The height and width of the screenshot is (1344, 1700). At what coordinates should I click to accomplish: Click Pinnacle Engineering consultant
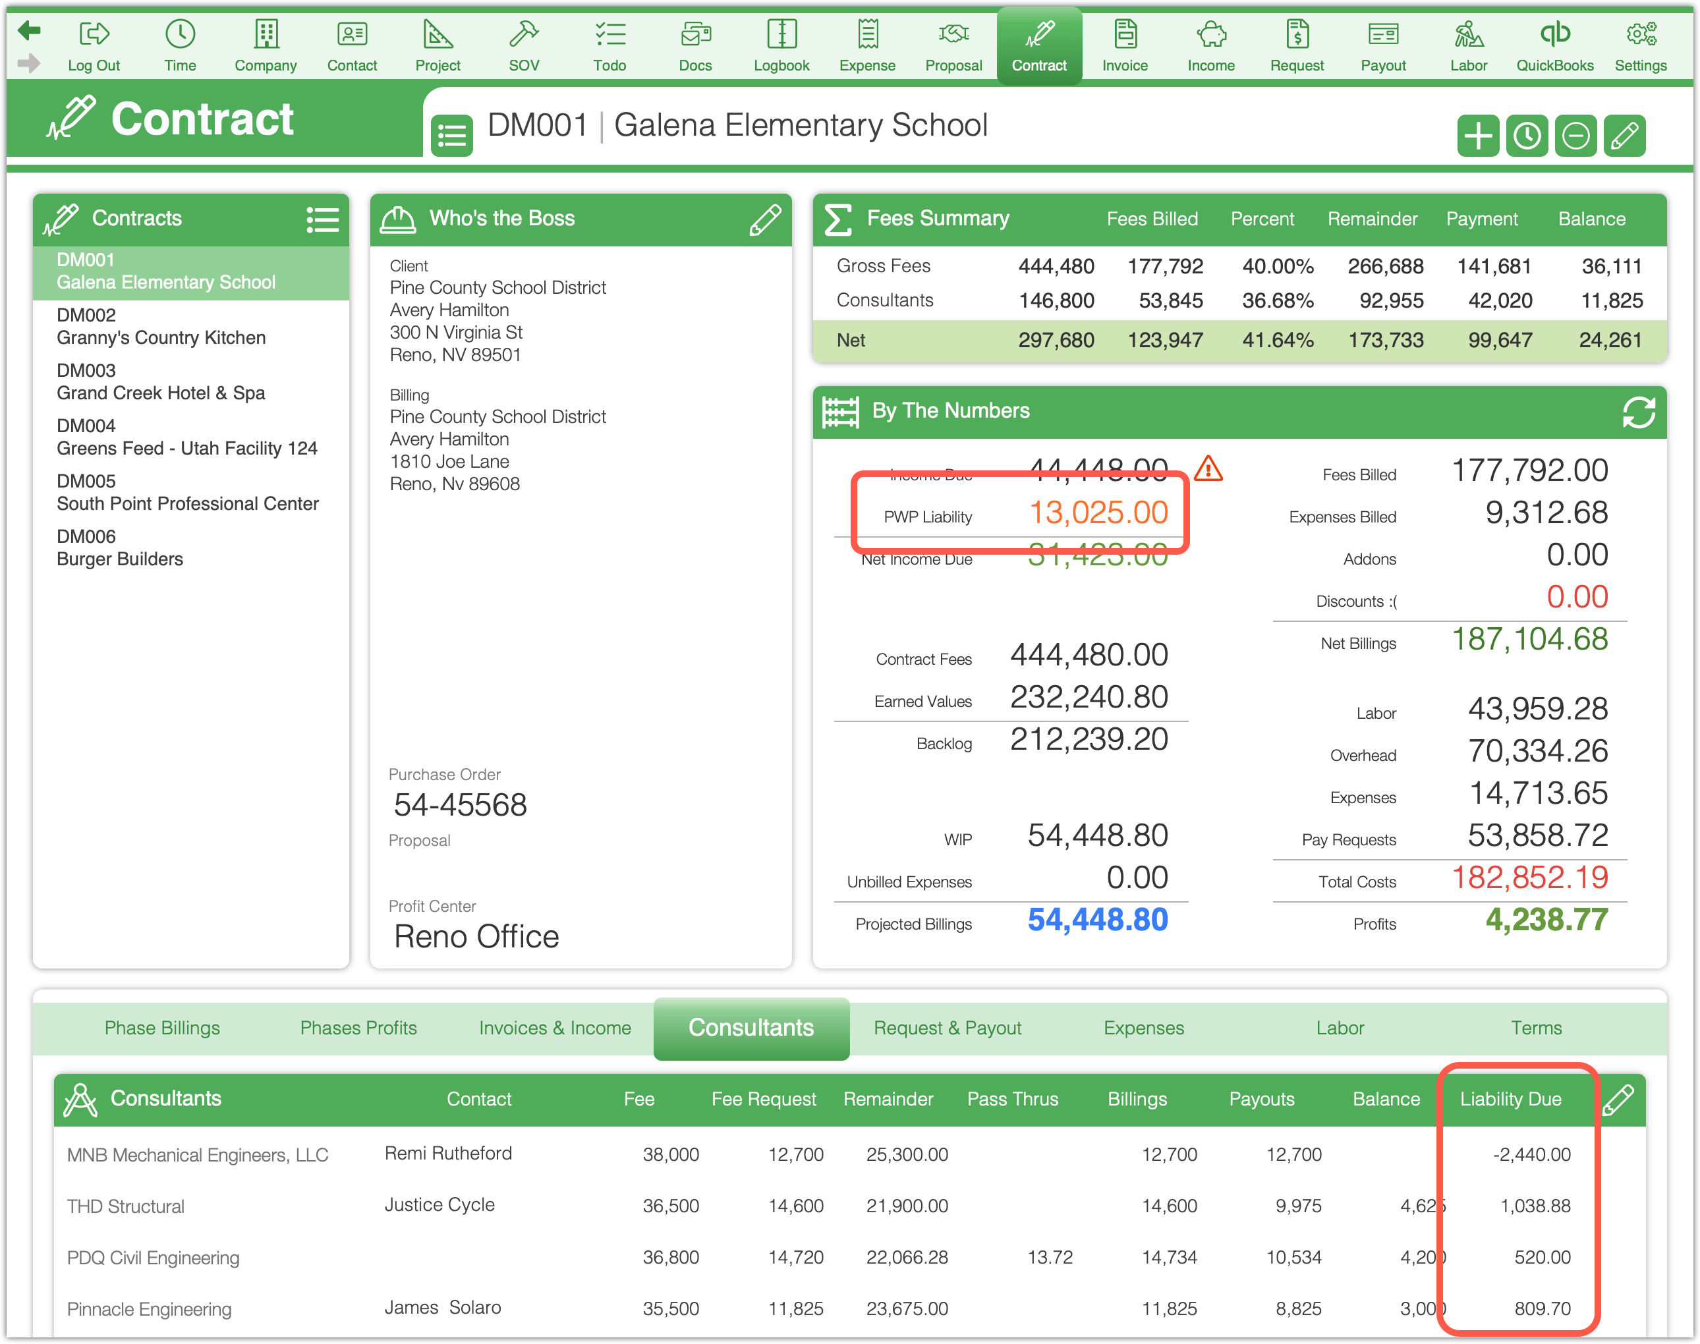pos(149,1309)
